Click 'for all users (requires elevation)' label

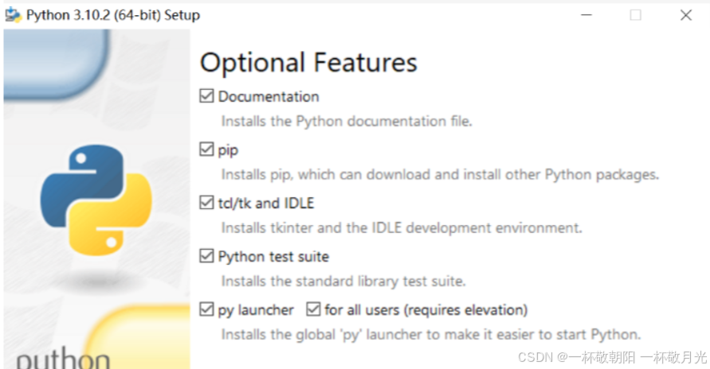coord(426,310)
